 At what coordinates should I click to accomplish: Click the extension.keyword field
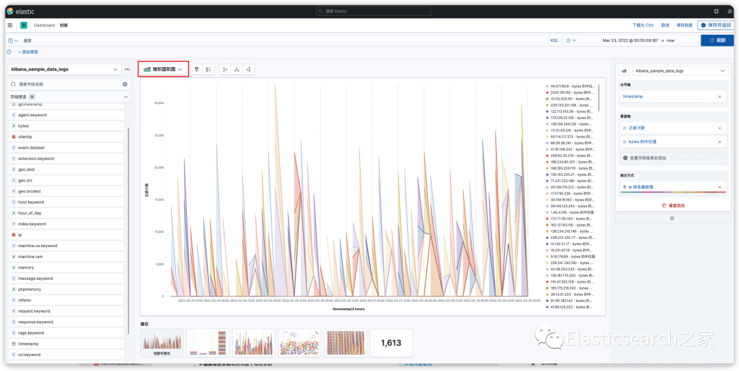66,158
